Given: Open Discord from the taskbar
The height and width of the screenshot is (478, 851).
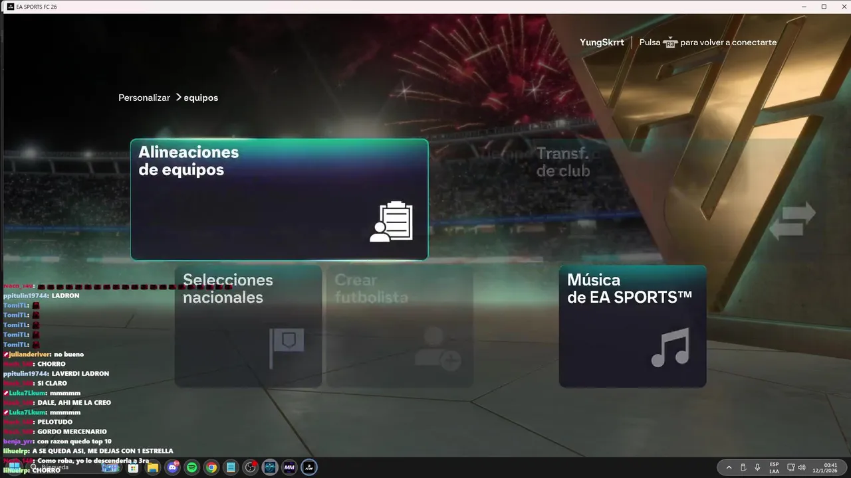Looking at the screenshot, I should [172, 467].
